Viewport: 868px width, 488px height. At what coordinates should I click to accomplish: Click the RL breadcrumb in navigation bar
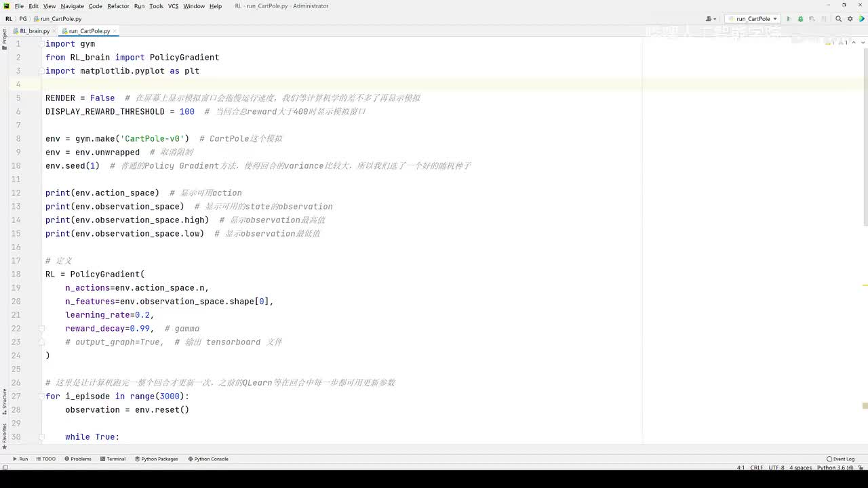point(9,19)
